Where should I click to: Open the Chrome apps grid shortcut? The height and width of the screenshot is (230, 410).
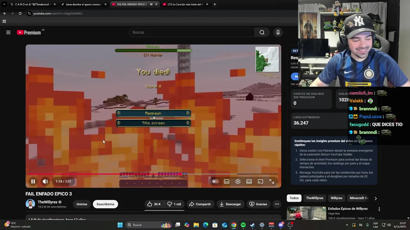(4, 21)
